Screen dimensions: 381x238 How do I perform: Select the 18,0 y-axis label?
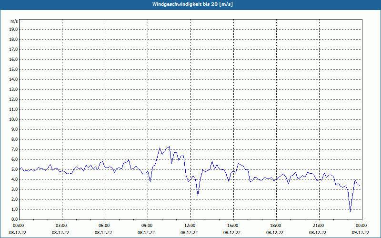[x=13, y=40]
